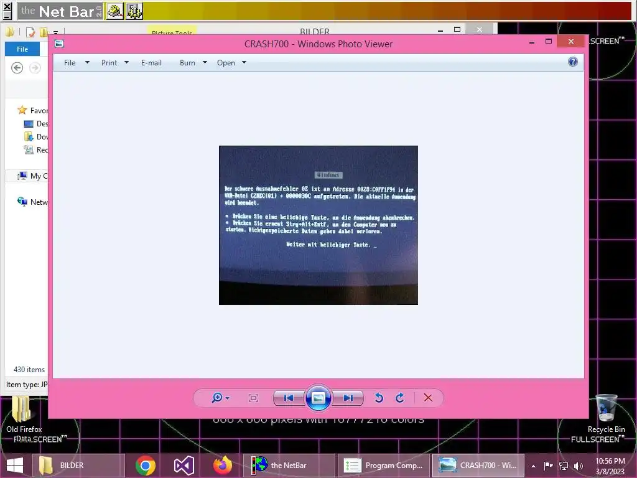The height and width of the screenshot is (478, 637).
Task: Click 430 items status text
Action: point(29,370)
